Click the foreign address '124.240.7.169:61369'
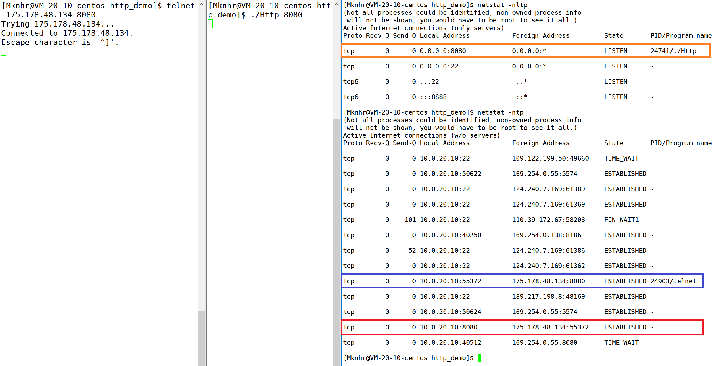This screenshot has width=713, height=366. (548, 204)
